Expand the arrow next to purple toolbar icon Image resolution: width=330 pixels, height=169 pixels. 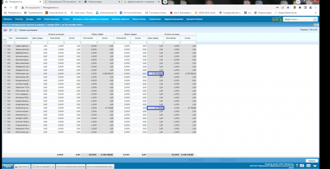[x=7, y=30]
